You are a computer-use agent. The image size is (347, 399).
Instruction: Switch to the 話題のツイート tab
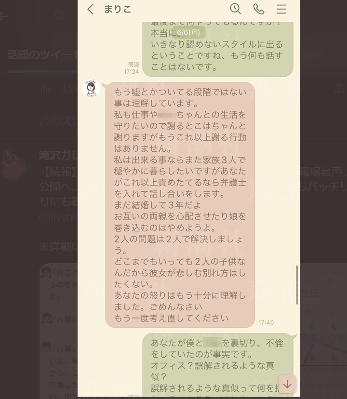(42, 55)
